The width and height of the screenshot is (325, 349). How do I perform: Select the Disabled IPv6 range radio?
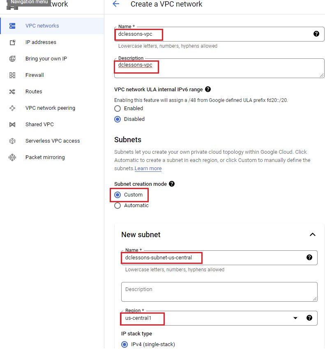(118, 119)
